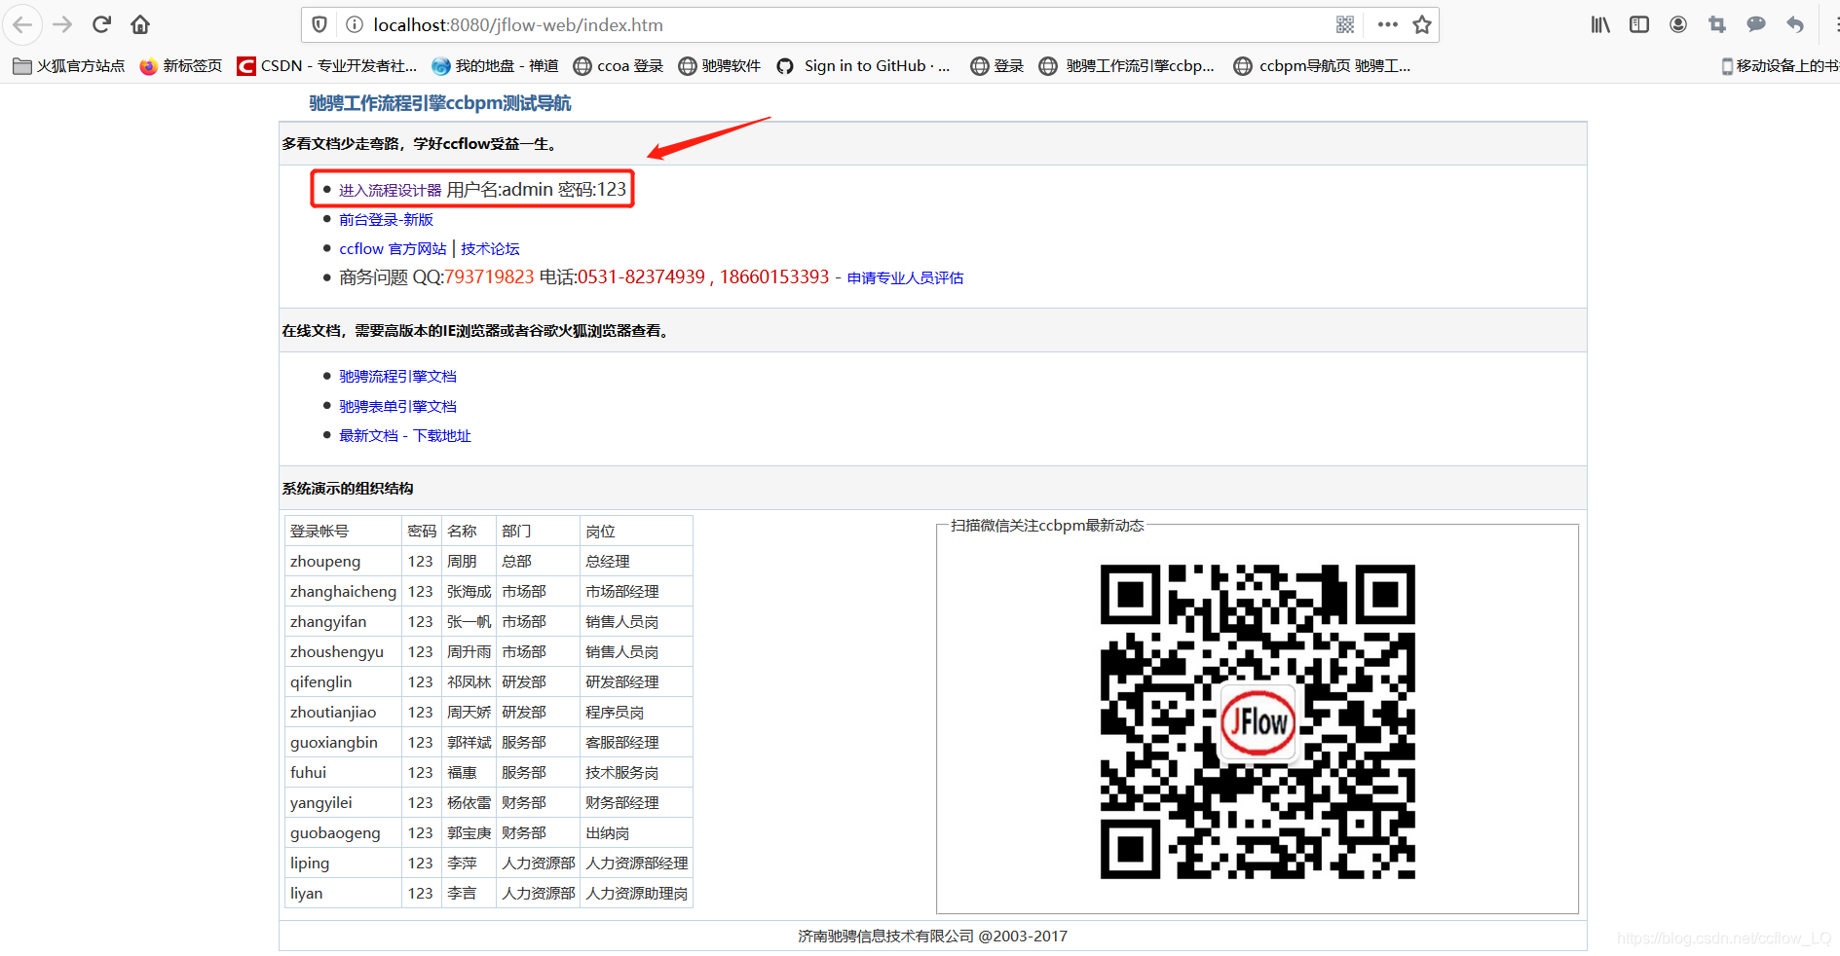Click the 进入流程设计器 link
This screenshot has height=956, width=1840.
(x=390, y=191)
